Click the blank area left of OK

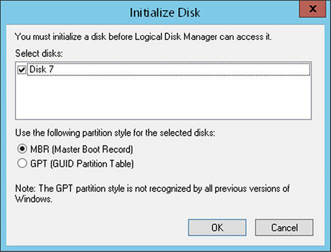[x=99, y=228]
